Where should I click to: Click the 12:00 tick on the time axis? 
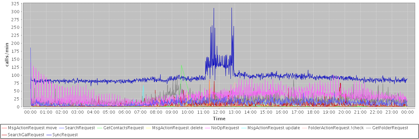[219, 112]
